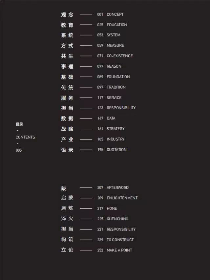The height and width of the screenshot is (280, 210).
Task: Jump to 059 MEASURE section
Action: 115,46
